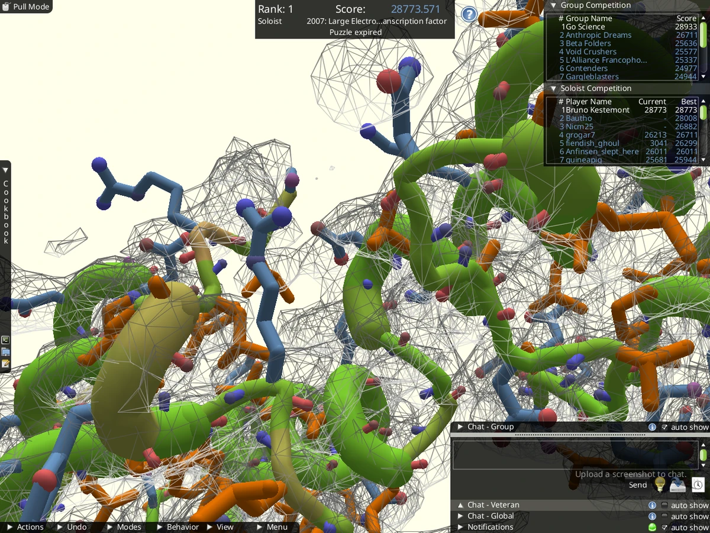The width and height of the screenshot is (710, 533).
Task: Open the Actions menu
Action: point(25,527)
